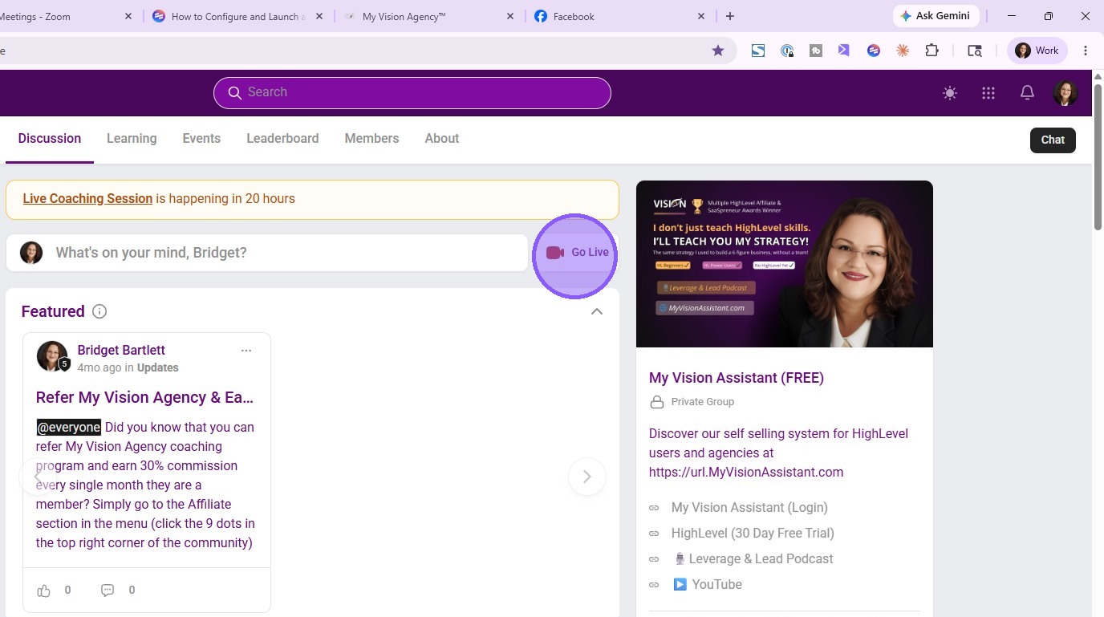
Task: Open the YouTube link in sidebar
Action: 707,585
